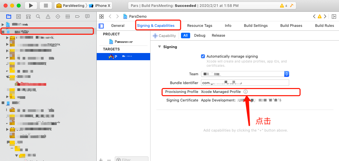Select the Debug configuration filter

click(x=200, y=36)
